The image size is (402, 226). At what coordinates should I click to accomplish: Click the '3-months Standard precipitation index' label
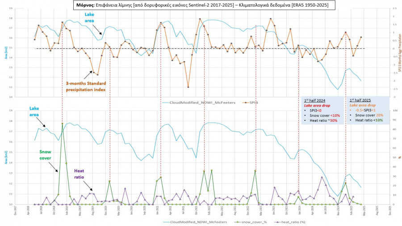(86, 86)
